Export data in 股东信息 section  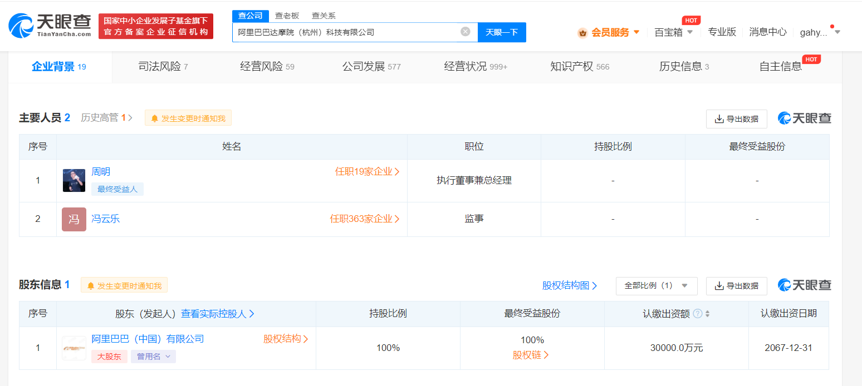(736, 286)
